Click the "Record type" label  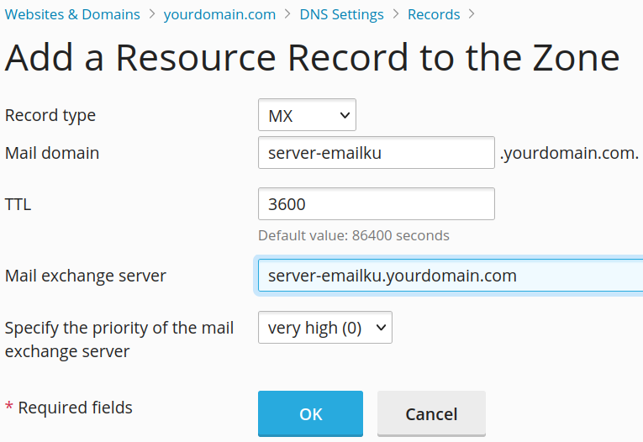[50, 115]
